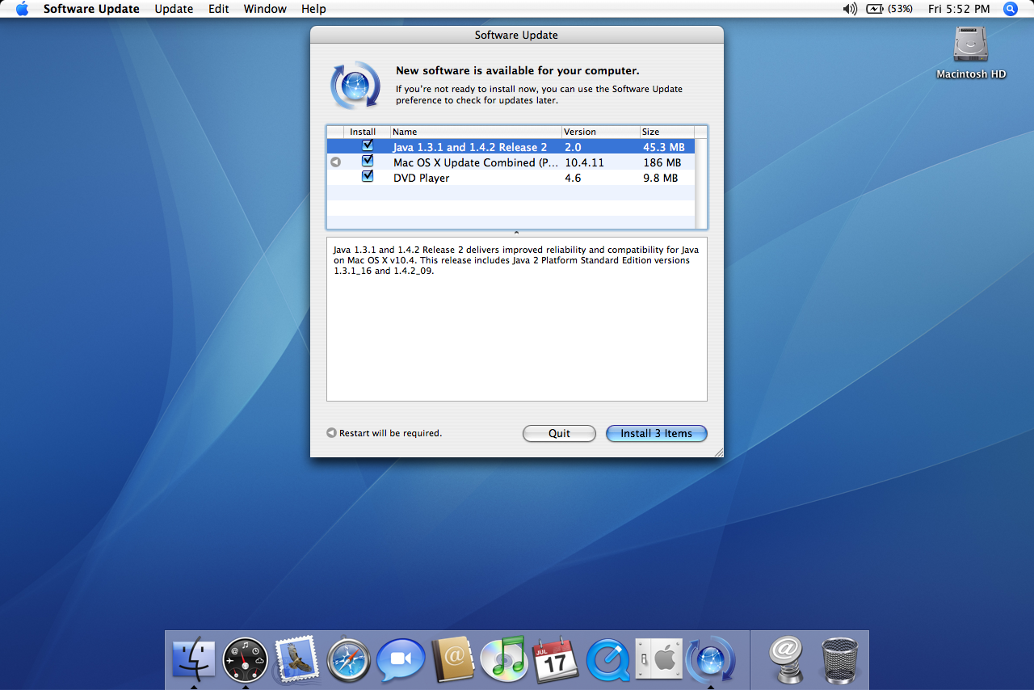1034x690 pixels.
Task: Click the Software Update icon in the Dock
Action: pos(711,659)
